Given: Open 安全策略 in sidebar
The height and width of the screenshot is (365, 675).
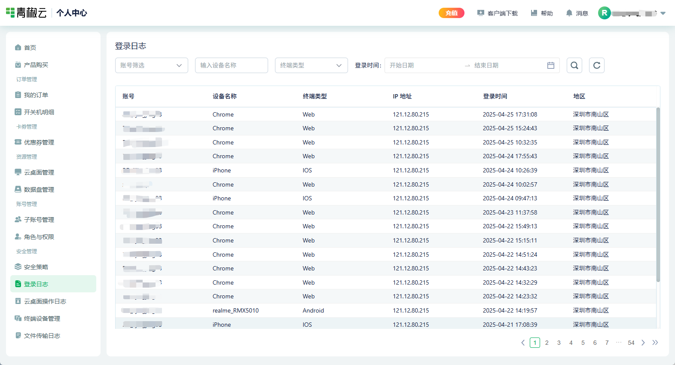Looking at the screenshot, I should (x=53, y=267).
